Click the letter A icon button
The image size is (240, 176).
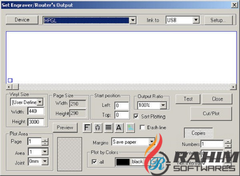click(119, 128)
